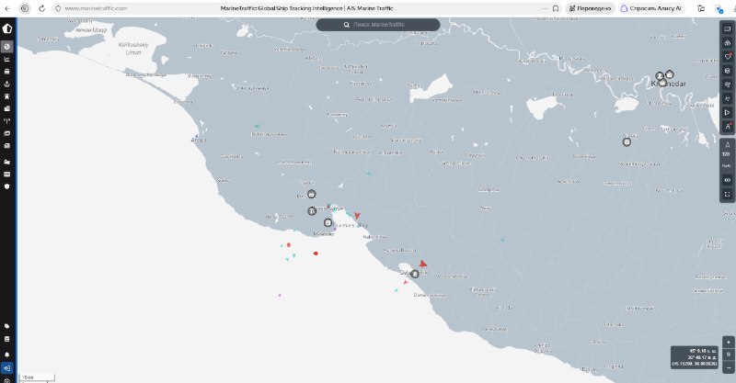Screen dimensions: 736x383
Task: Click the 10 km map scale bar
Action: click(x=37, y=377)
